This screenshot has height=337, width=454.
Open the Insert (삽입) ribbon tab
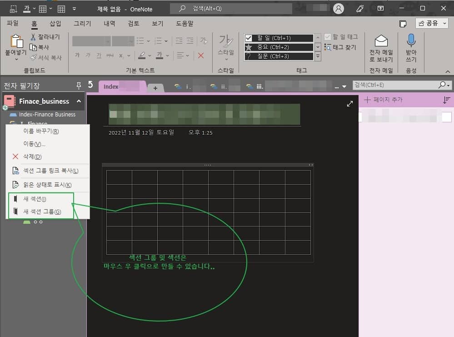click(x=55, y=23)
